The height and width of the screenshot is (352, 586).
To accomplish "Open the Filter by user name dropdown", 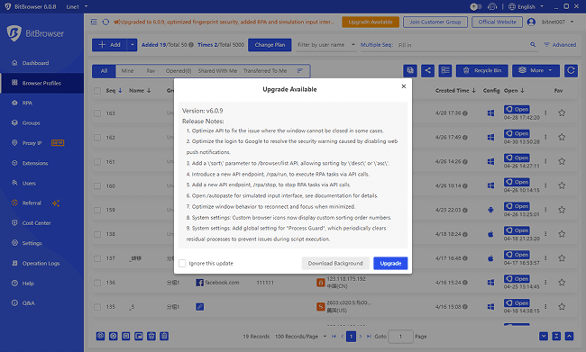I will (x=325, y=45).
